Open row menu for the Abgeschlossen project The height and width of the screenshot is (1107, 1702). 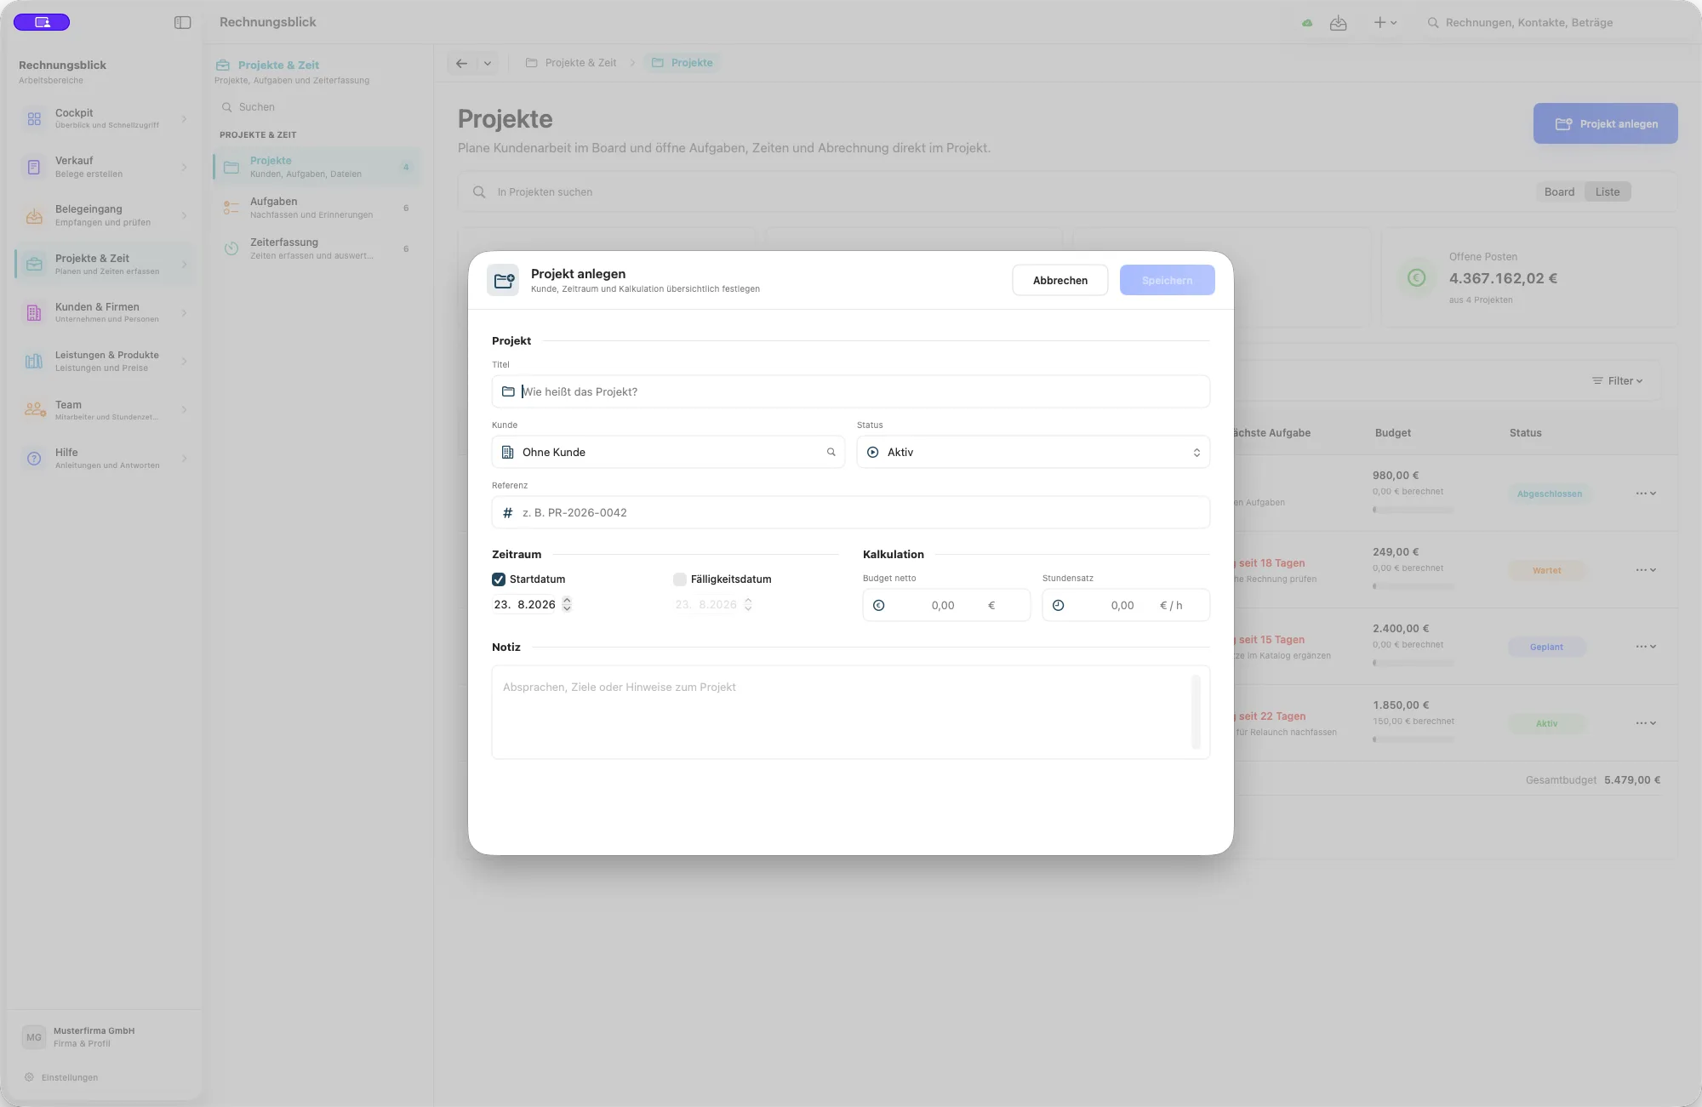pos(1646,494)
